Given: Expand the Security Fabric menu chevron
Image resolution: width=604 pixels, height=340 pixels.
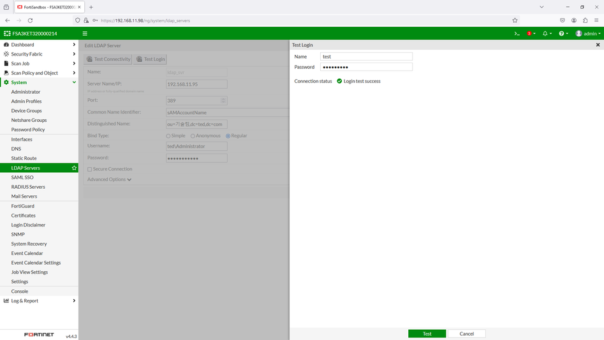Looking at the screenshot, I should point(74,54).
